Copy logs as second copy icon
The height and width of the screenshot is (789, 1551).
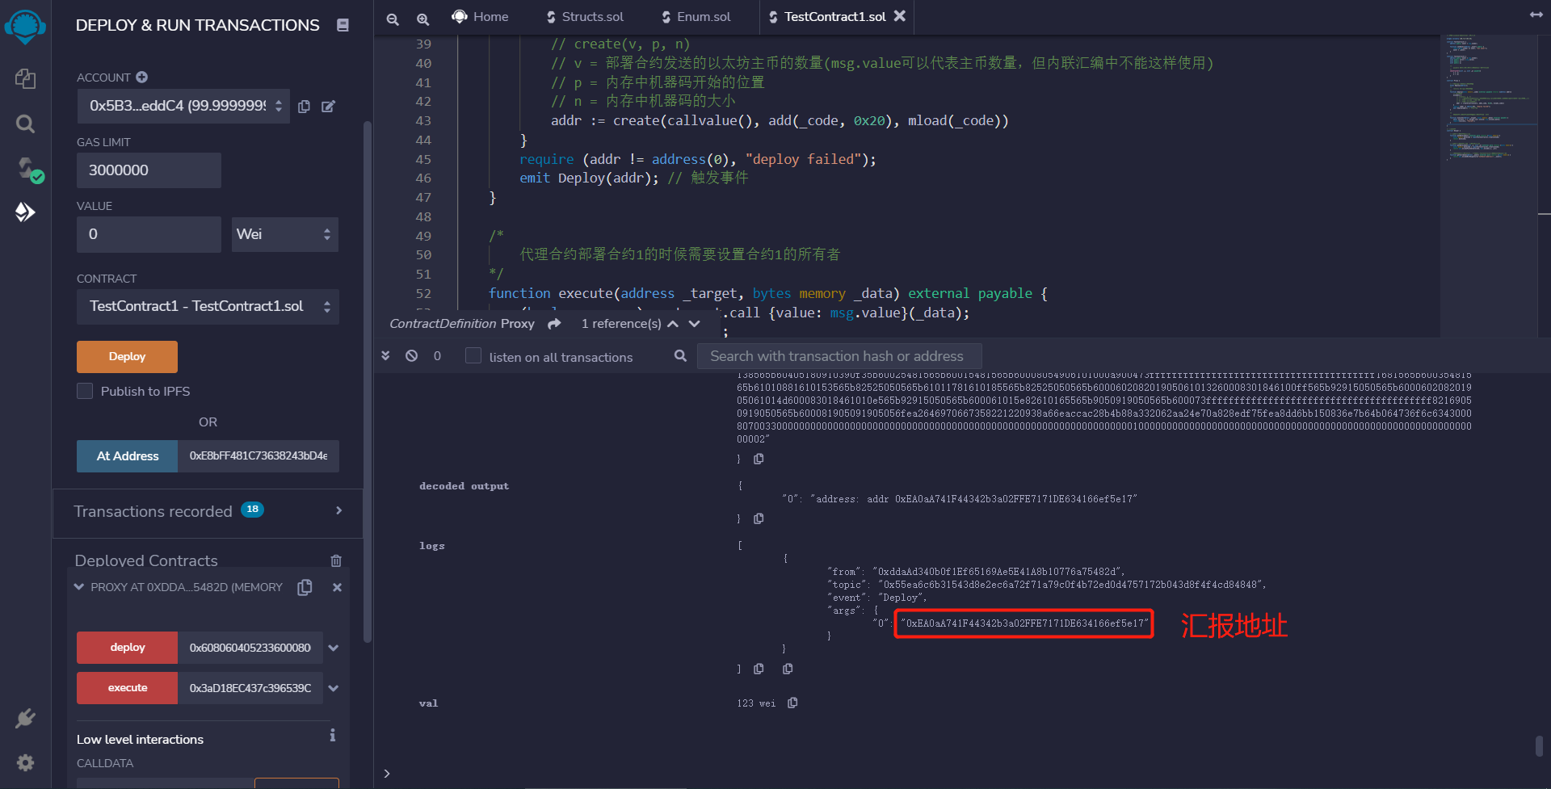[x=788, y=669]
